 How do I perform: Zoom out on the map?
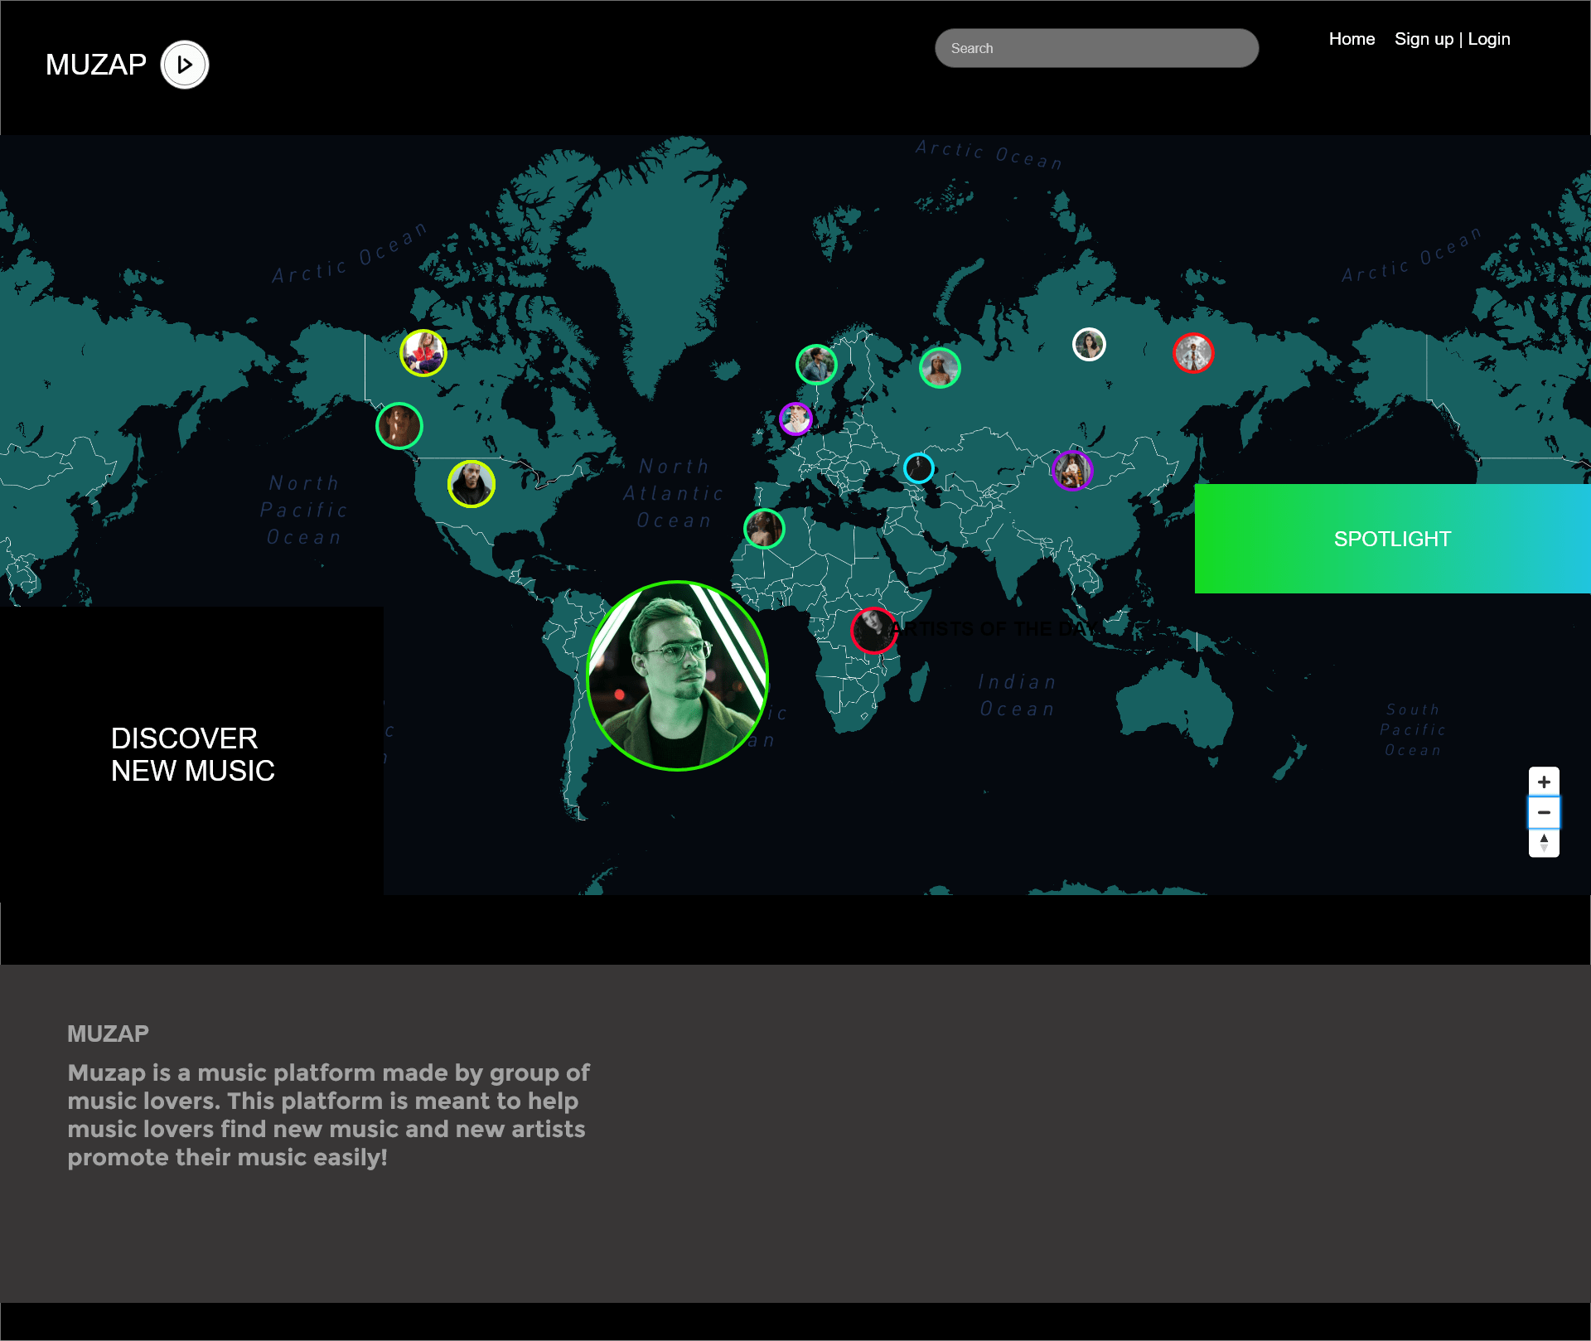point(1543,812)
